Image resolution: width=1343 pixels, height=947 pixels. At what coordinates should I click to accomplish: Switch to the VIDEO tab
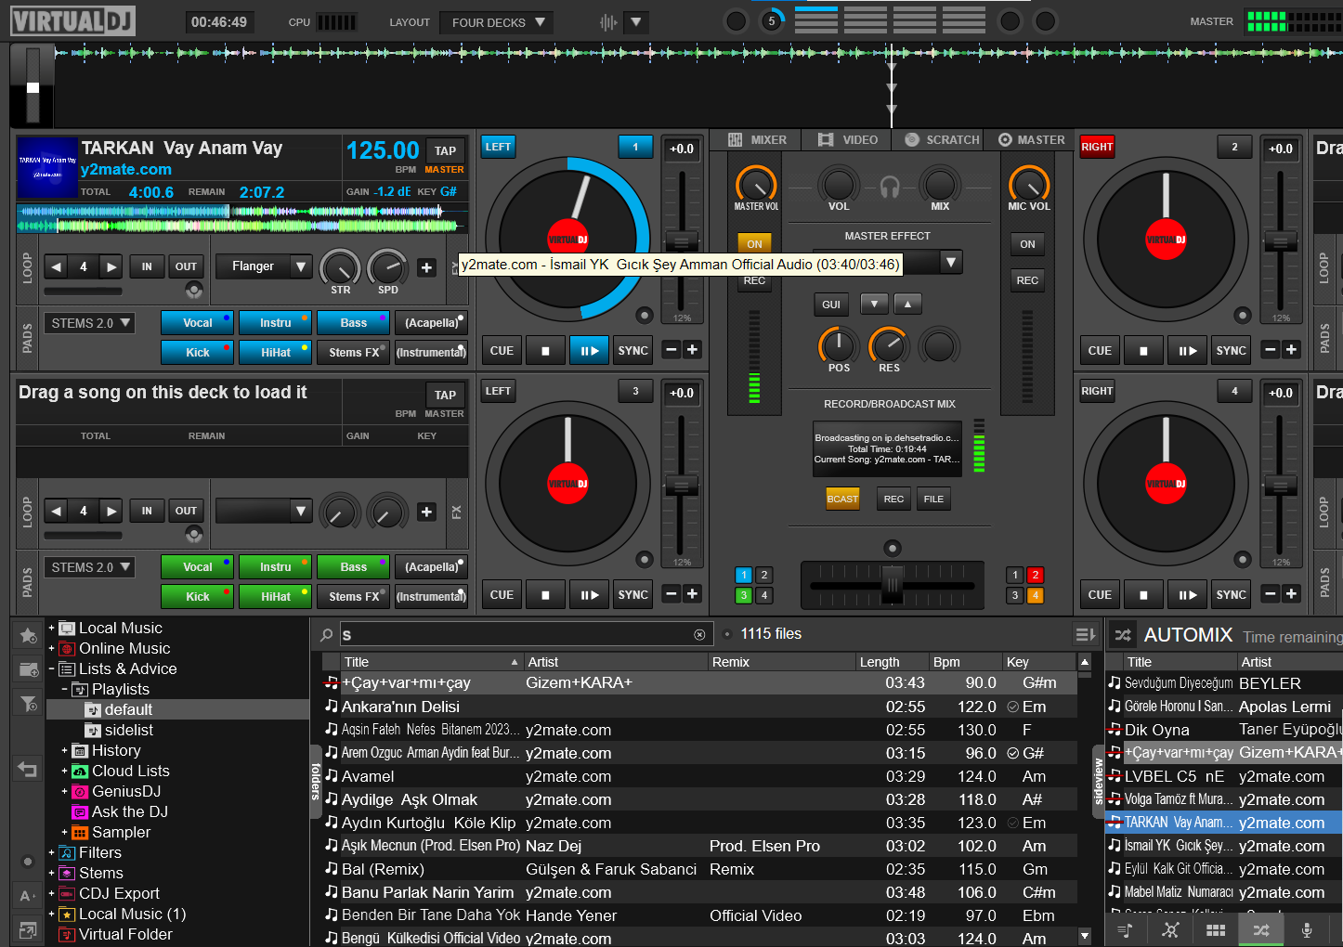[848, 140]
